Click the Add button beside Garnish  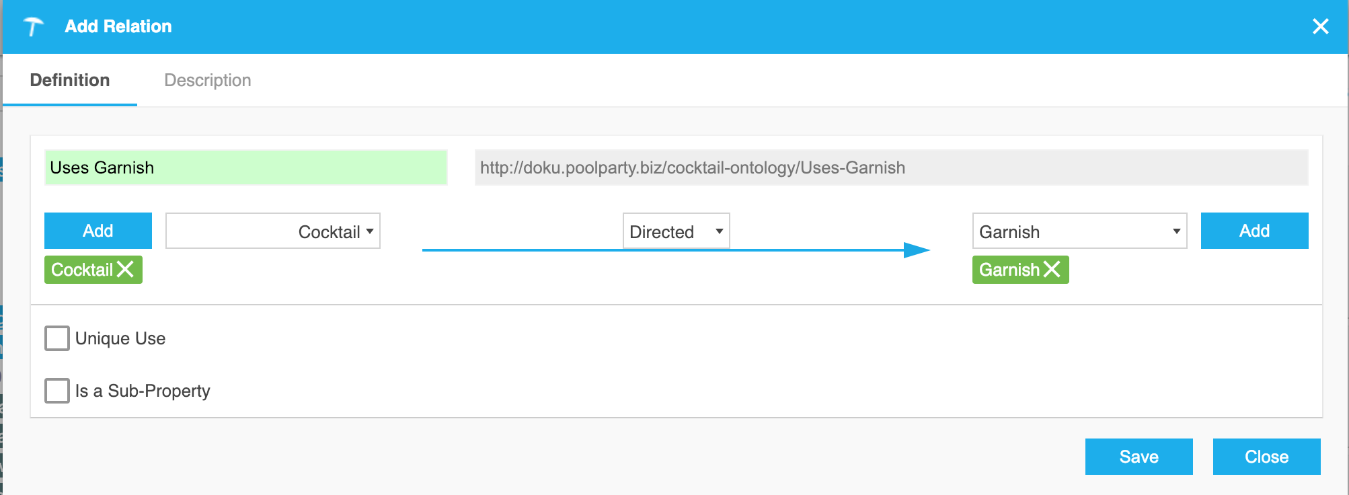(1254, 231)
